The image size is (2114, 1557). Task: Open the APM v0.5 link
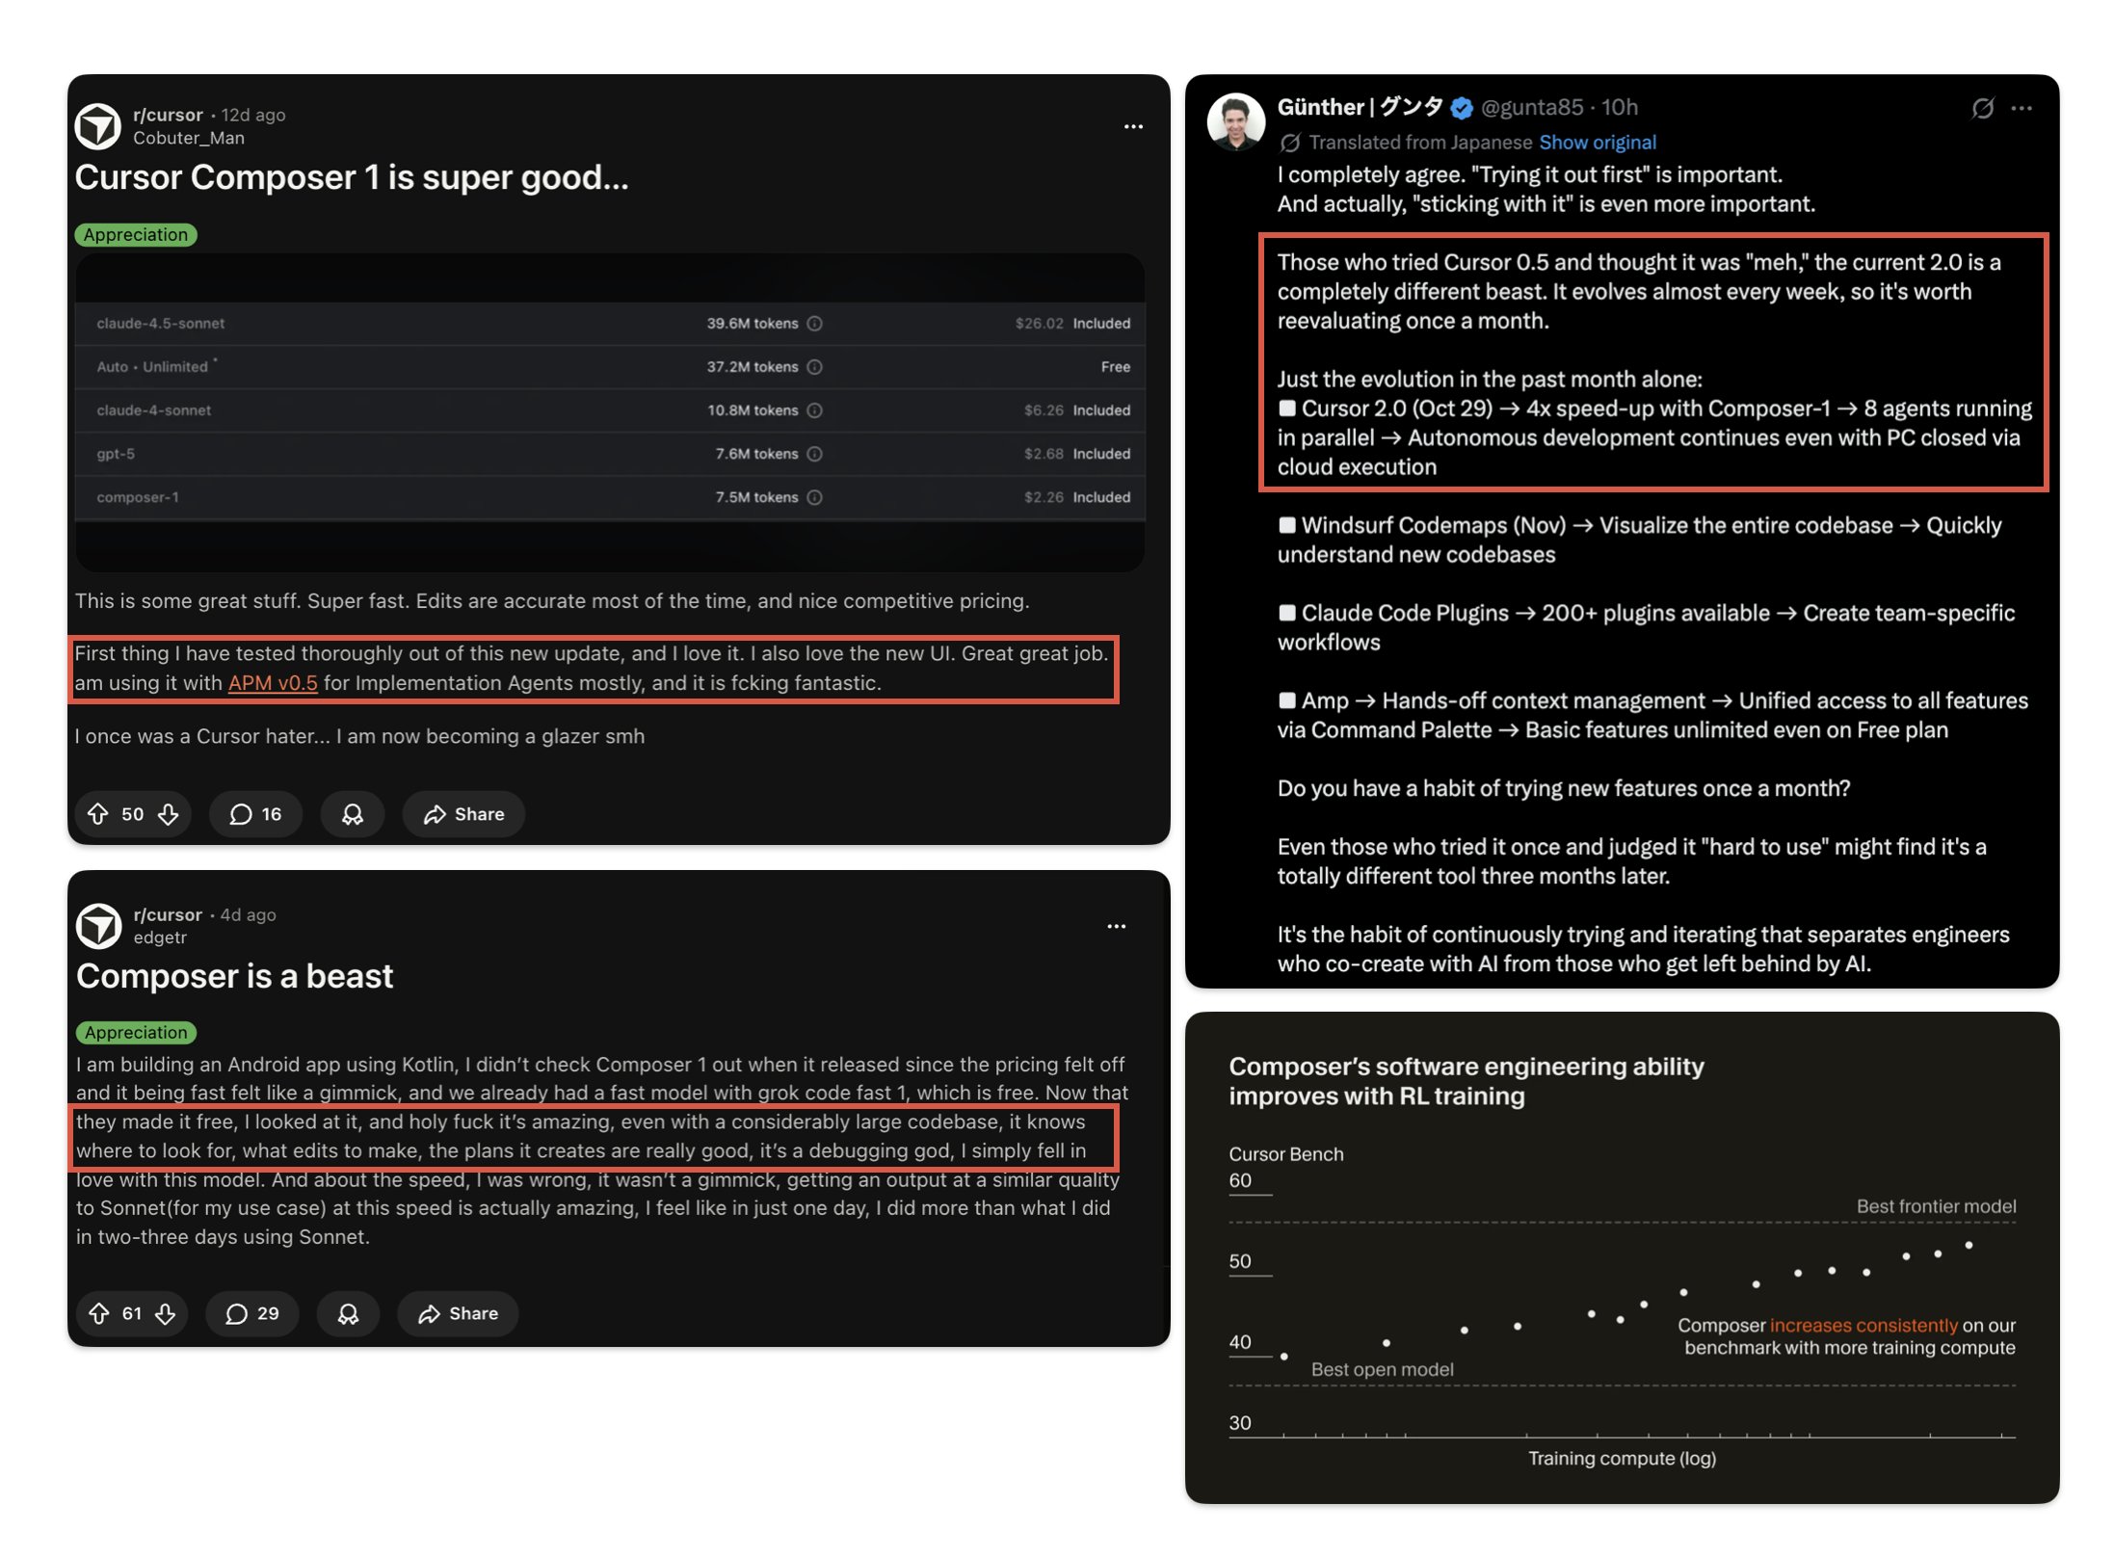click(273, 683)
